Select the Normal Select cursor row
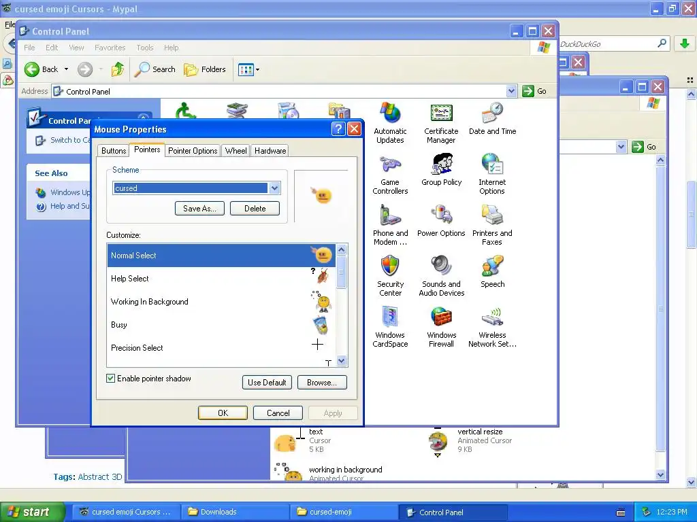Viewport: 697px width, 522px height. [x=221, y=256]
